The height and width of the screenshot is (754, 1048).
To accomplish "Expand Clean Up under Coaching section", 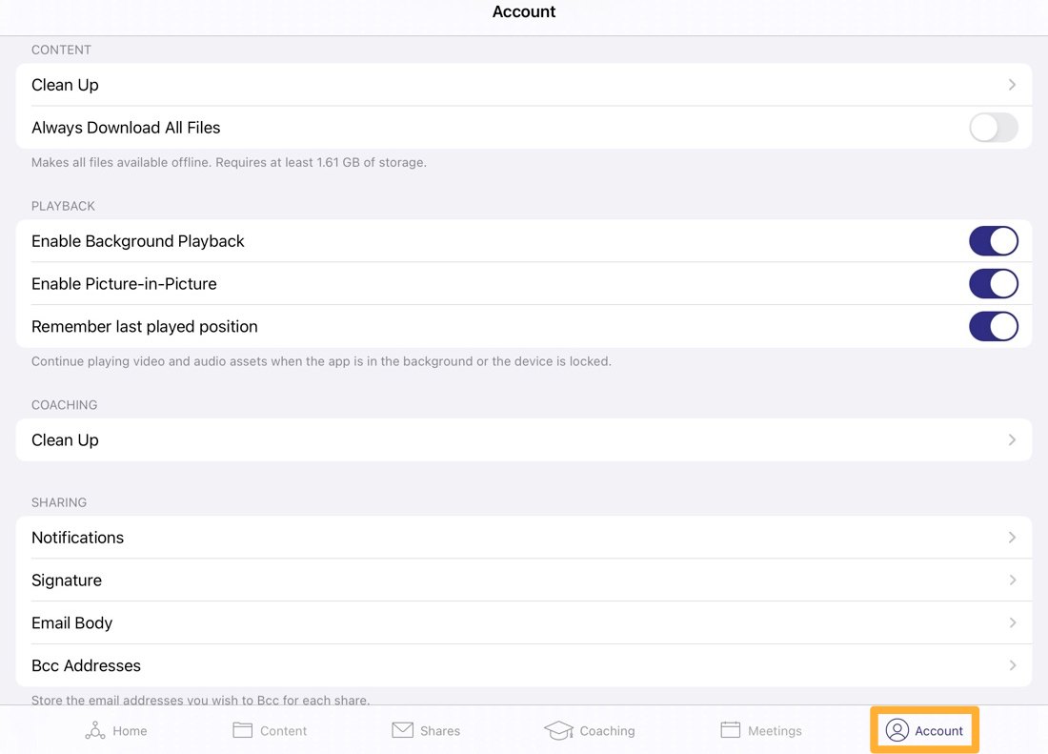I will (x=524, y=439).
